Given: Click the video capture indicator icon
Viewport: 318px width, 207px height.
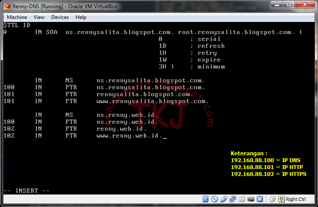Looking at the screenshot, I should [251, 199].
